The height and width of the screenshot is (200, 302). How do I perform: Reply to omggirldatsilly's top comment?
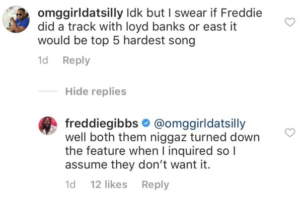[77, 61]
